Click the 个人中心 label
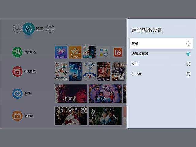Viewport: 196px width, 147px height. pyautogui.click(x=30, y=52)
